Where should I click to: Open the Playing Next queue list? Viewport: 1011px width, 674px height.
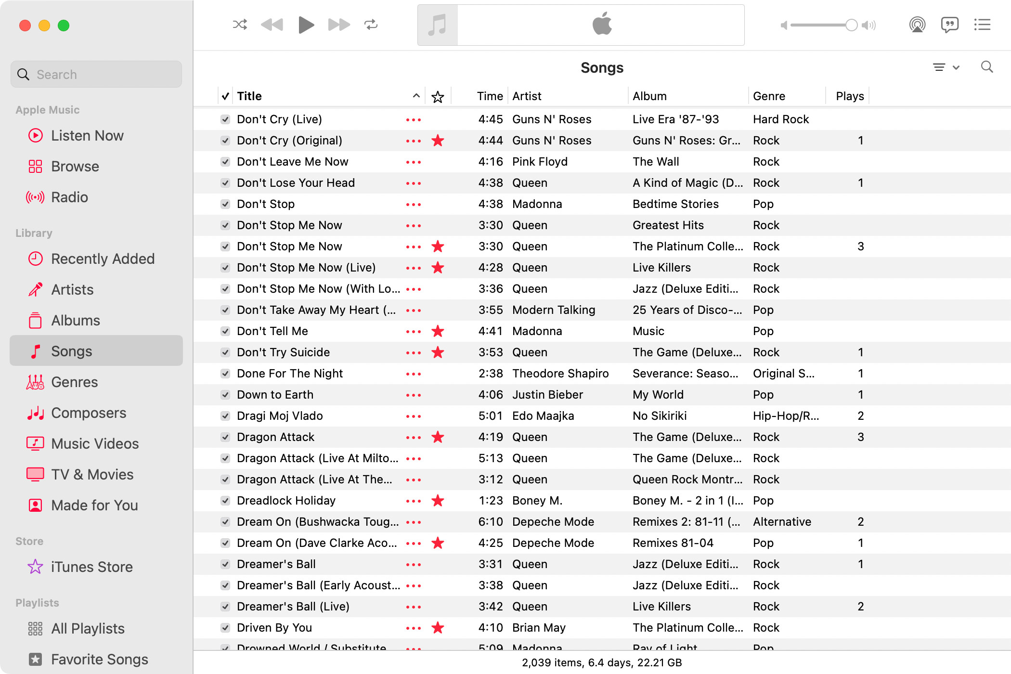click(x=982, y=25)
